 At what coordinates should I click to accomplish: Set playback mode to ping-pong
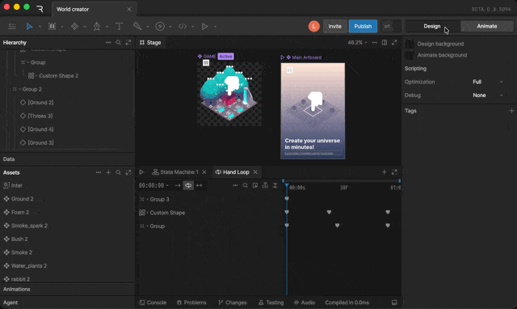(x=200, y=185)
